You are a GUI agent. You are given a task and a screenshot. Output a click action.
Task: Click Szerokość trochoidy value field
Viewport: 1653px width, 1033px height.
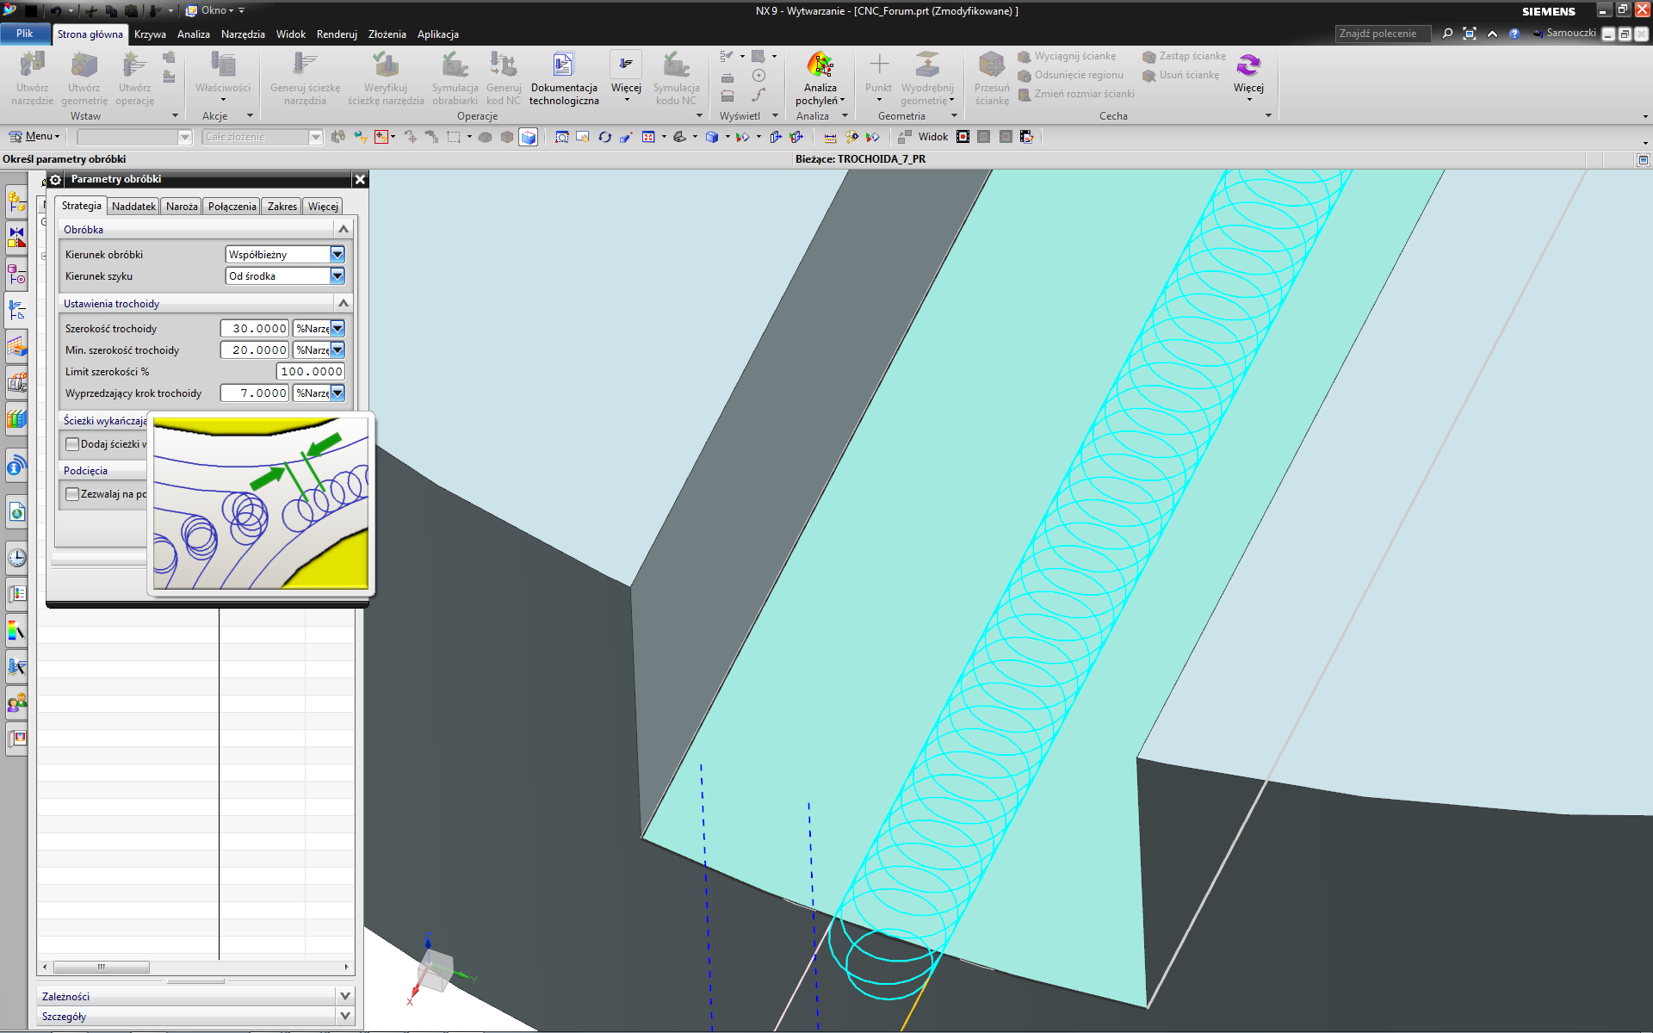coord(255,329)
